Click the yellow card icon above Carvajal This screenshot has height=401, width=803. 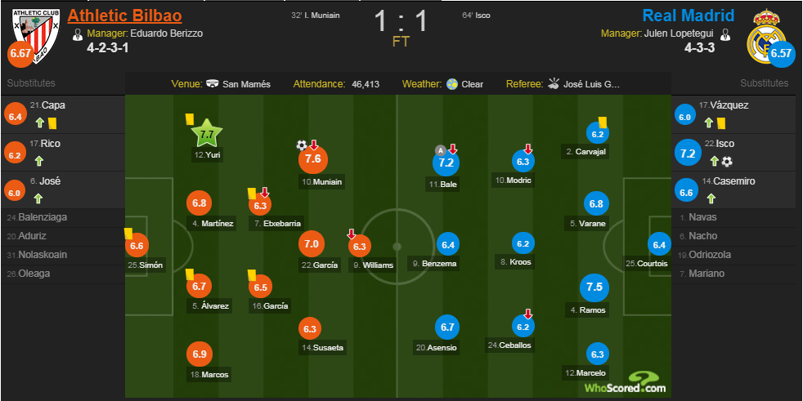(x=602, y=123)
